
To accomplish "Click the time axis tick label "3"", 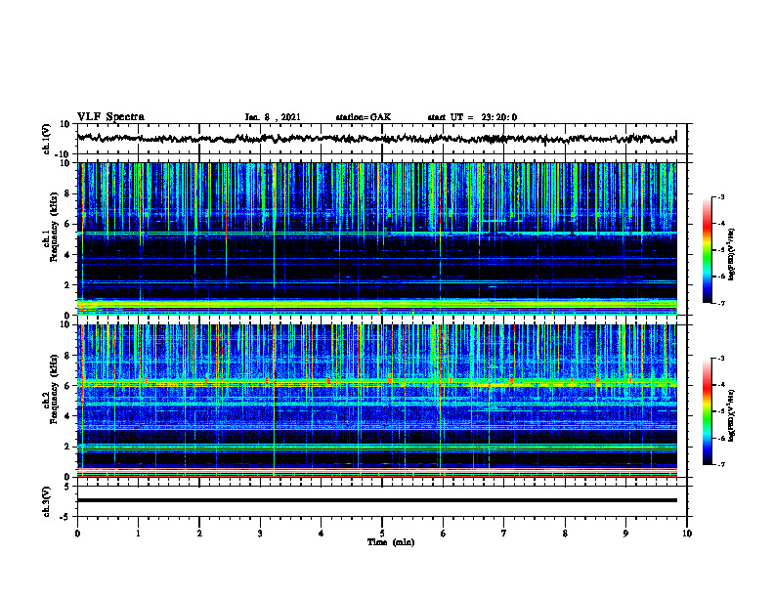I will pos(260,534).
